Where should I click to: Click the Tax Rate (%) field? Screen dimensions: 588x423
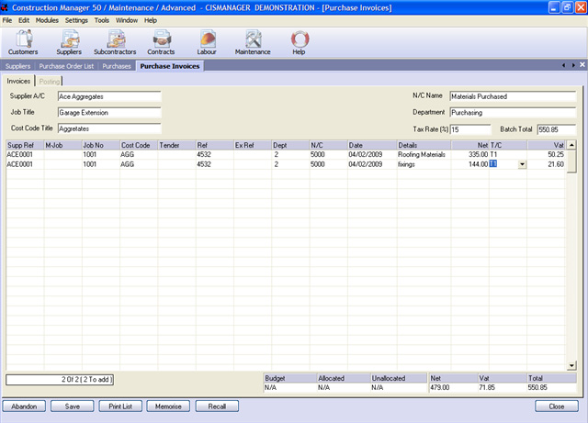(x=470, y=129)
